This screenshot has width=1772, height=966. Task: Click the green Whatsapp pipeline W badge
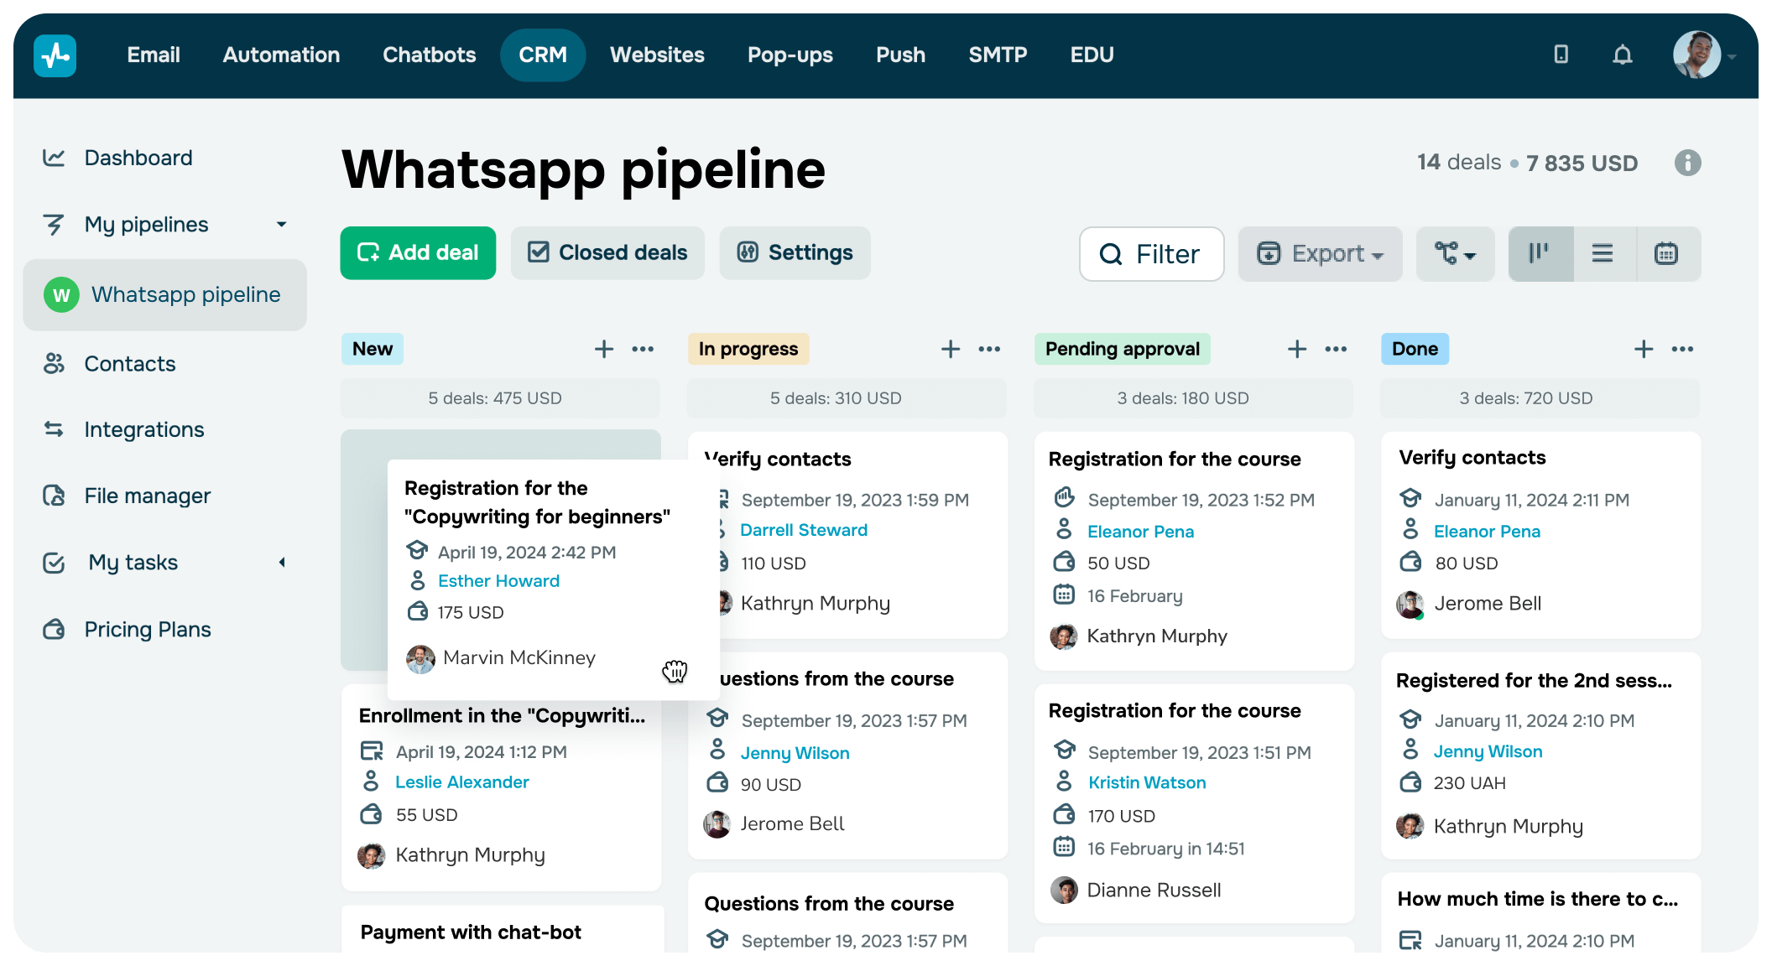pyautogui.click(x=61, y=295)
